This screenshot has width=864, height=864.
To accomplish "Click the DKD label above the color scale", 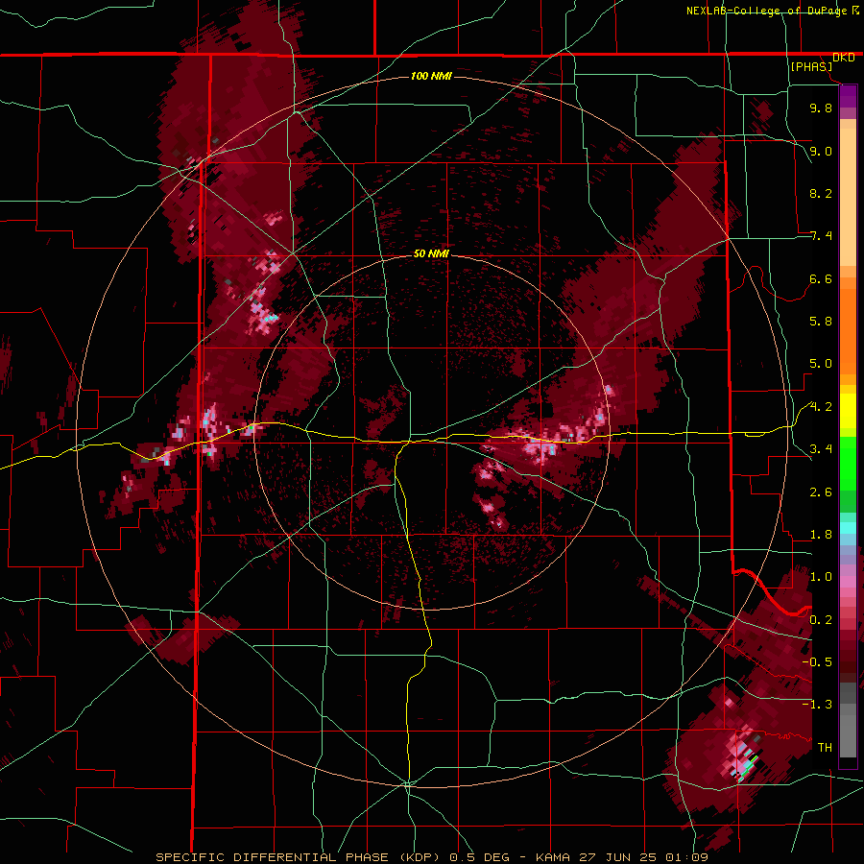I will point(844,58).
